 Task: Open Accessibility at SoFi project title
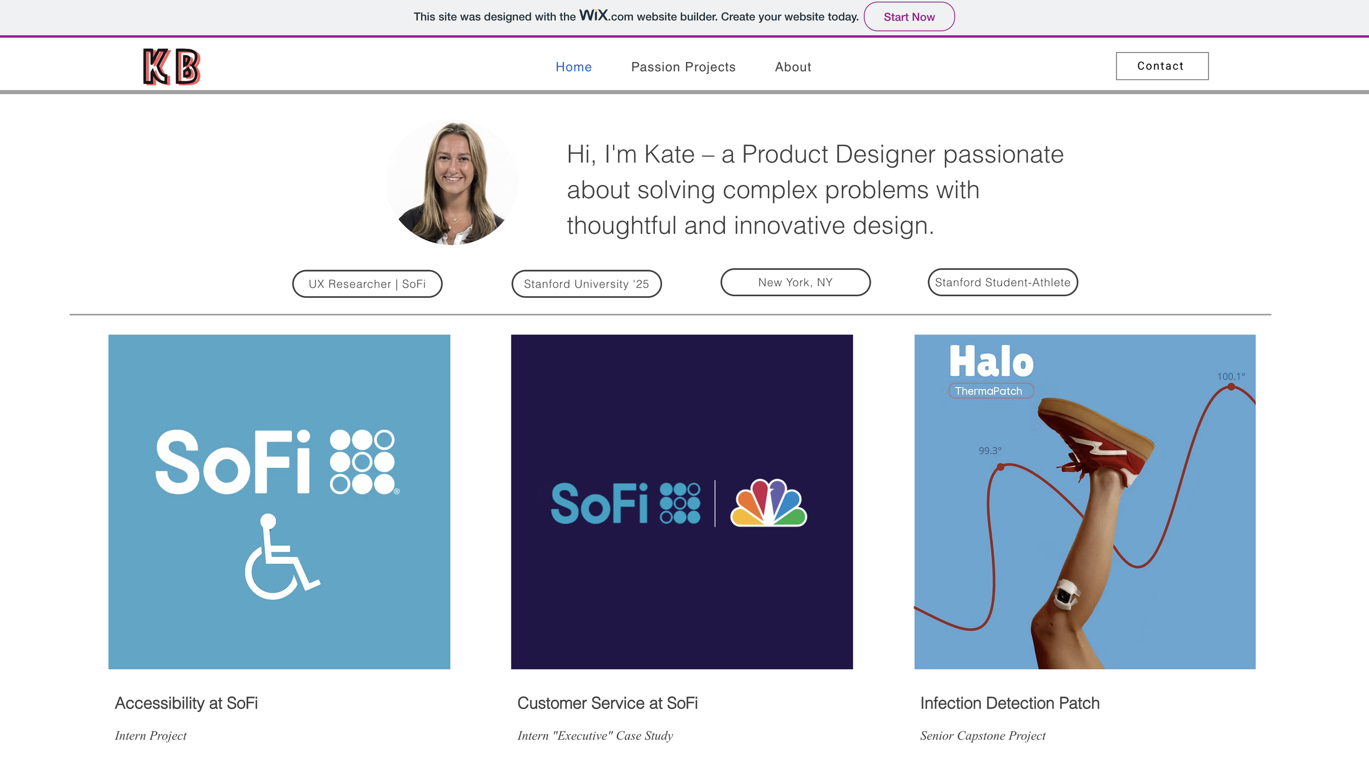click(186, 703)
